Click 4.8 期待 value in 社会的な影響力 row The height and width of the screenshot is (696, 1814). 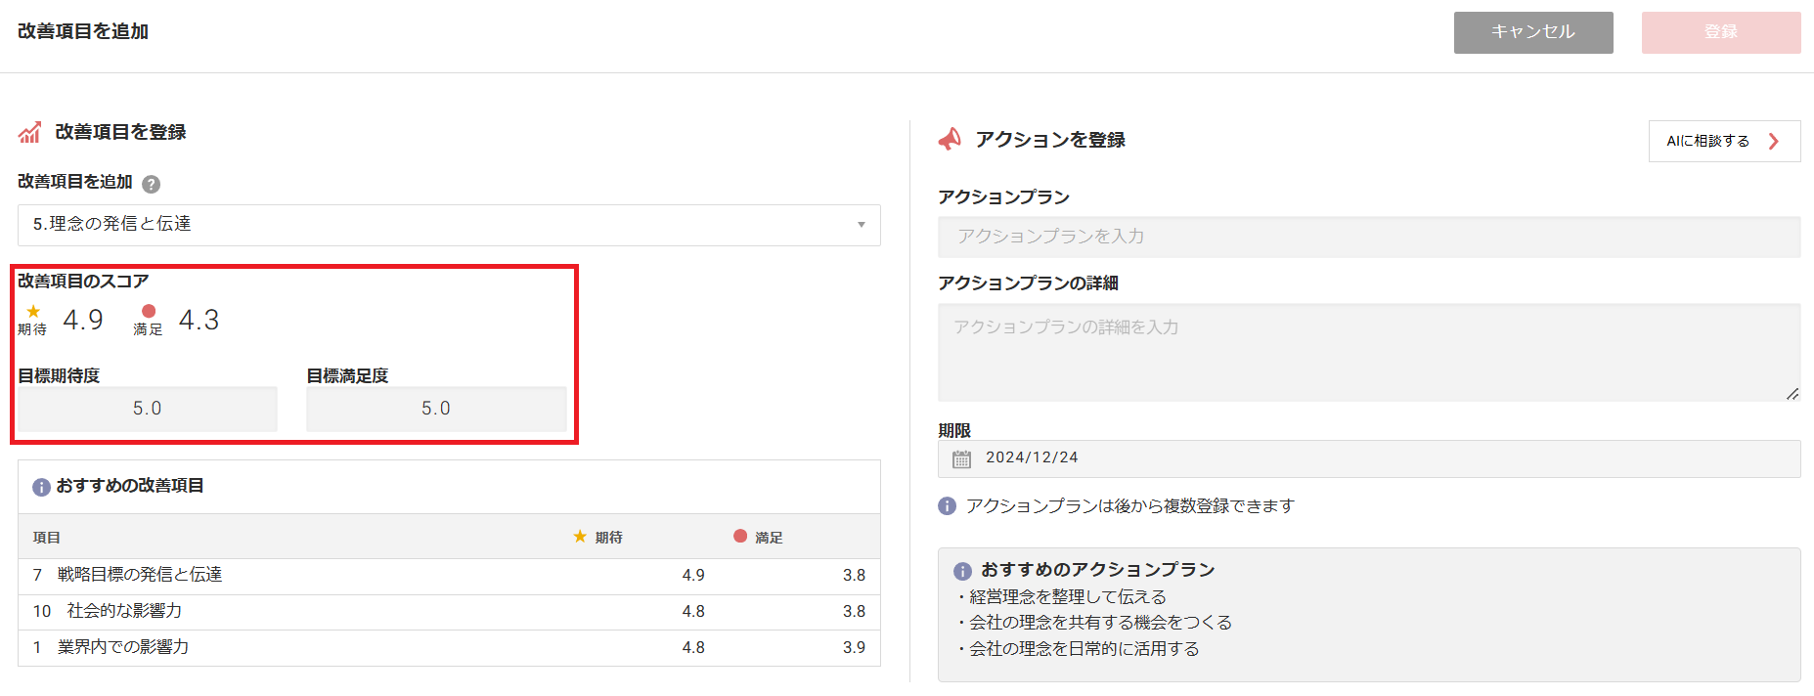click(x=693, y=612)
